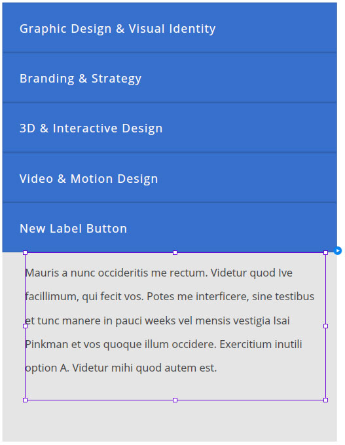This screenshot has width=345, height=445.
Task: Click the middle-right selection handle of text box
Action: (326, 326)
